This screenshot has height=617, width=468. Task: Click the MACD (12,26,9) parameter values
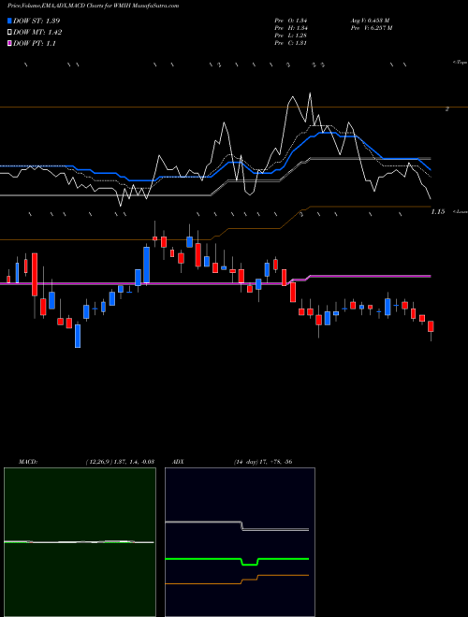[x=120, y=462]
